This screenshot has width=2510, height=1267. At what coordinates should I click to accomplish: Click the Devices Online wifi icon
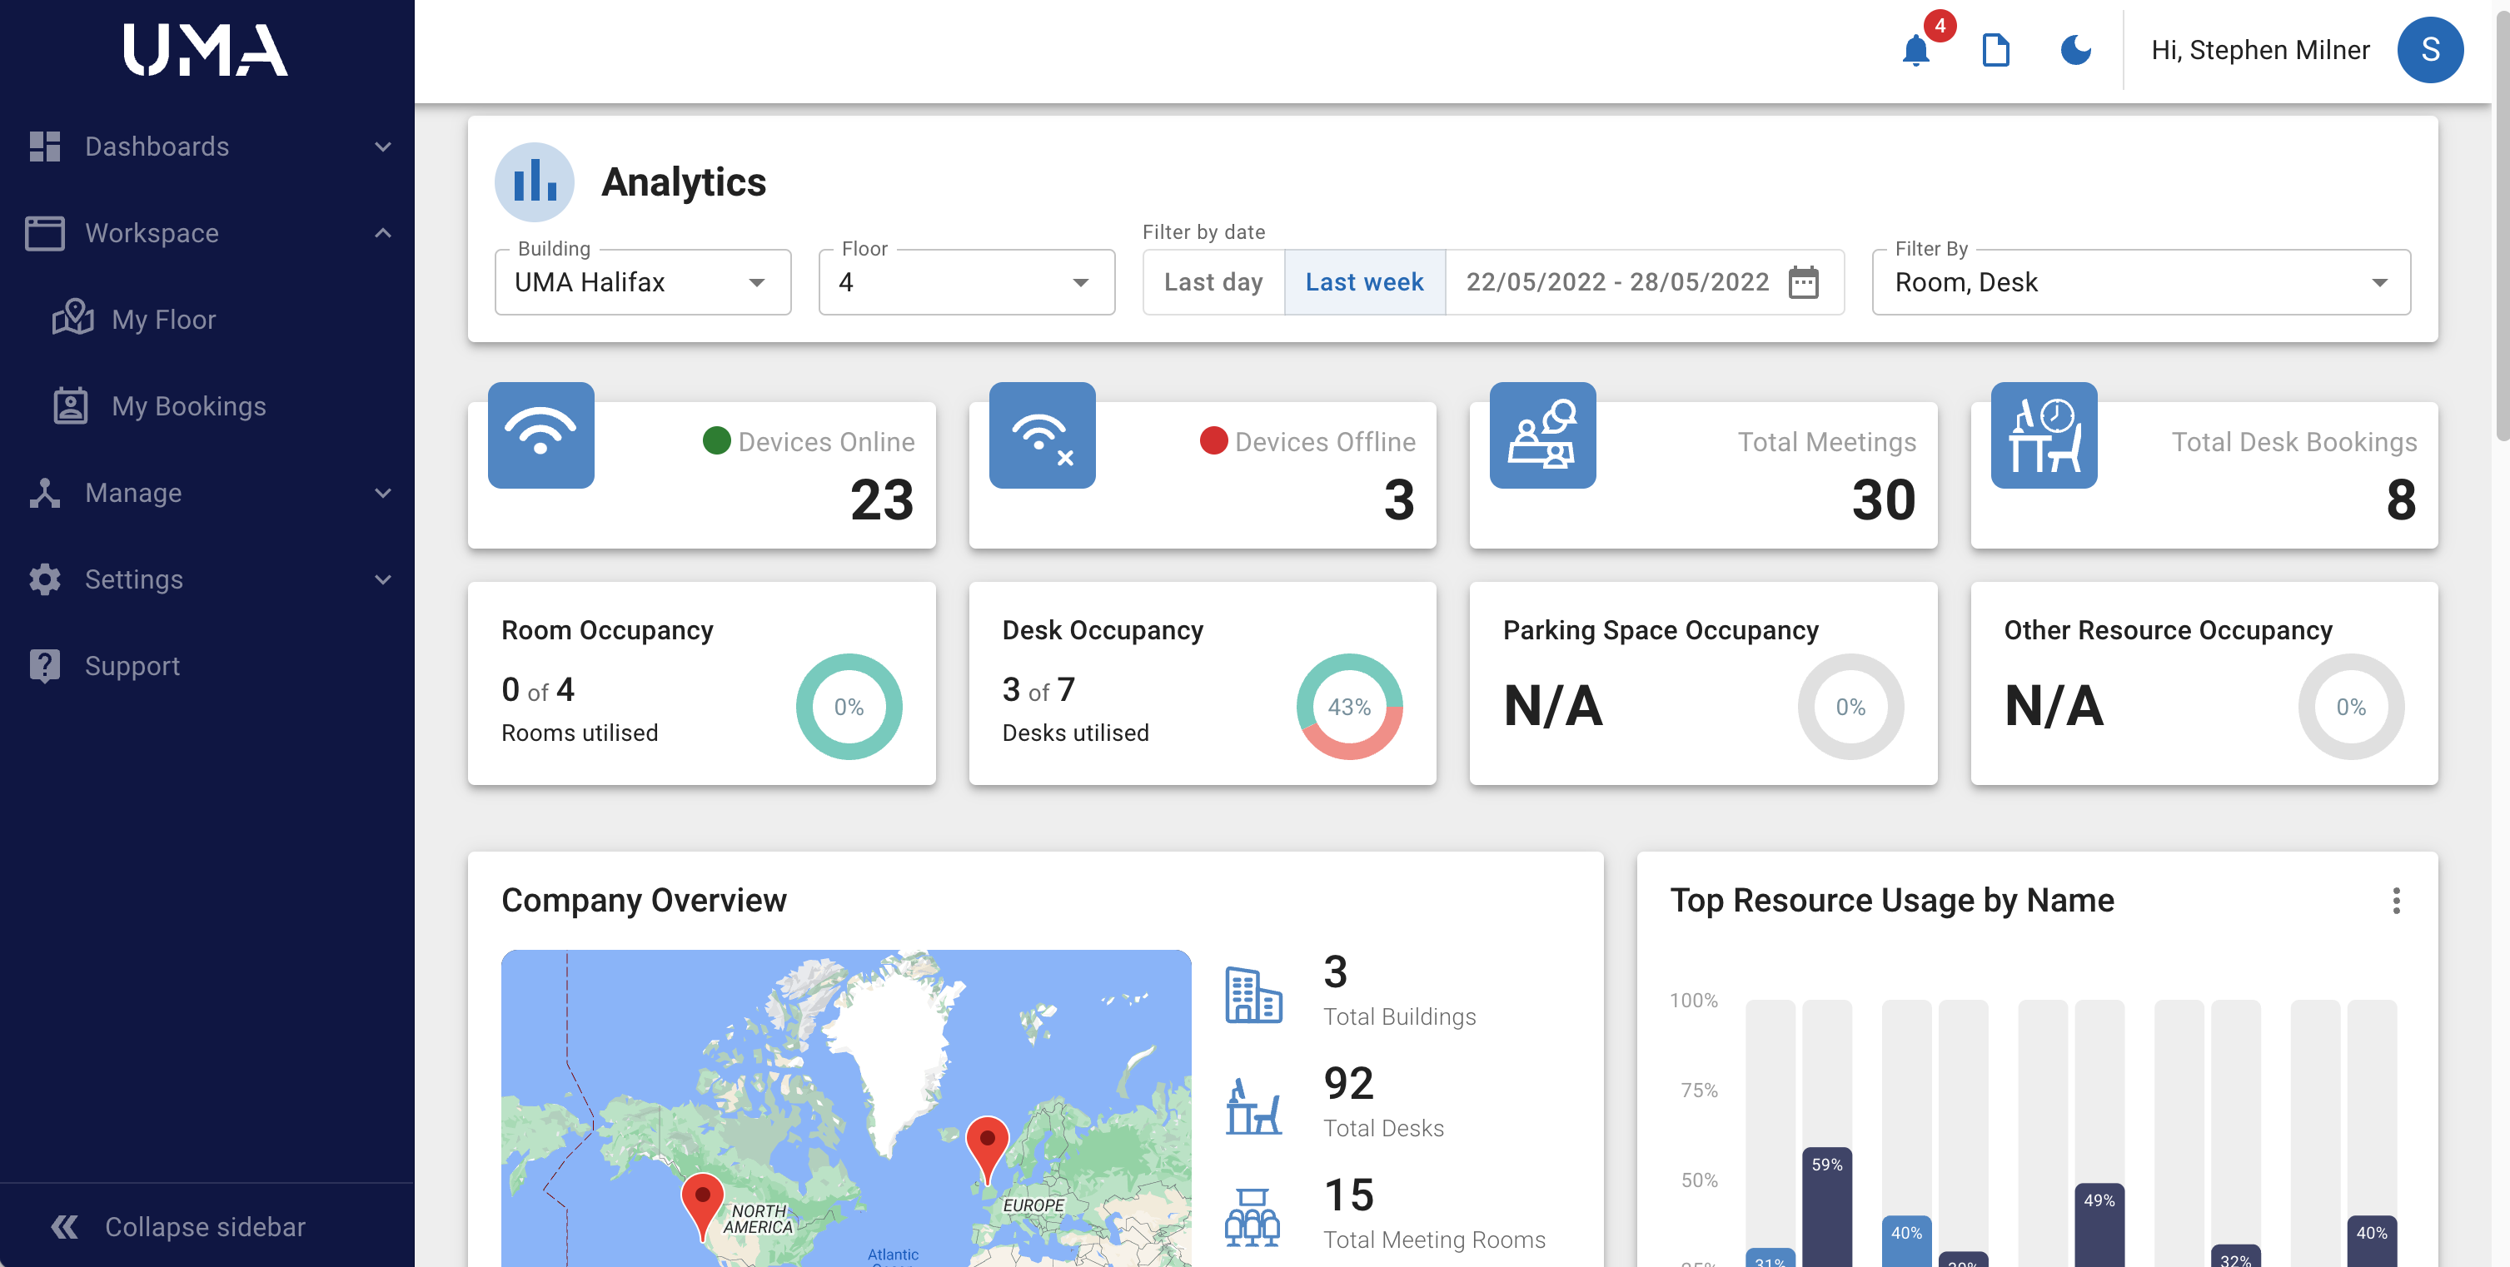click(x=540, y=435)
